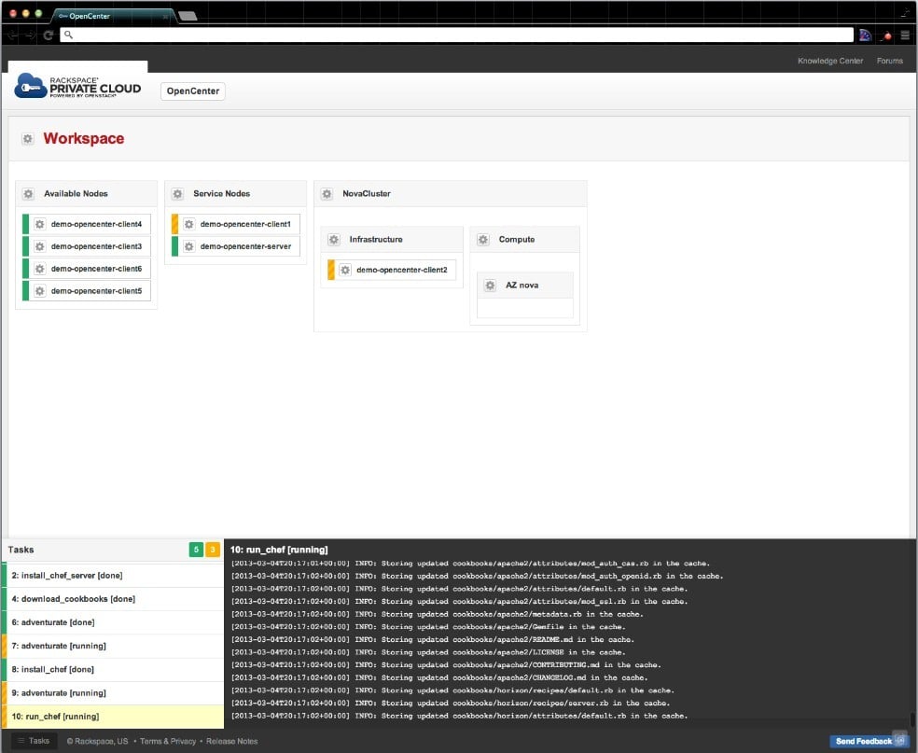Viewport: 918px width, 753px height.
Task: Open a new browser tab
Action: point(188,16)
